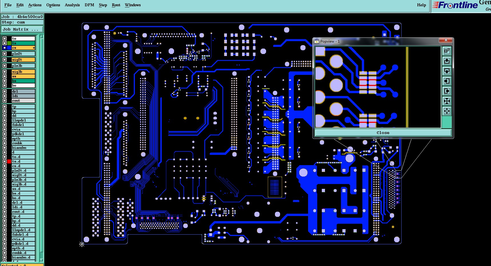The image size is (491, 266).
Task: Toggle the checkbox for layer pln2t
Action: tap(5, 54)
